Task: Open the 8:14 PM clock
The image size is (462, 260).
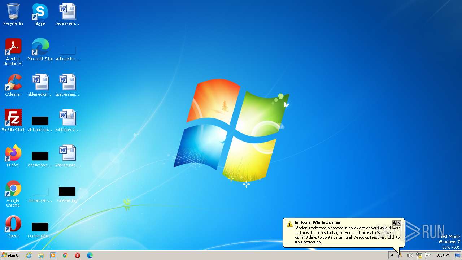Action: (443, 255)
